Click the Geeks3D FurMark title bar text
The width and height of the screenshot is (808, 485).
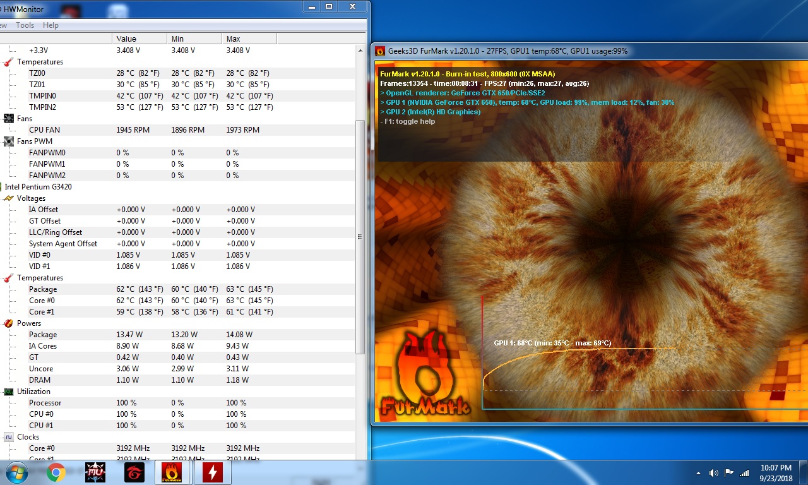(x=507, y=51)
